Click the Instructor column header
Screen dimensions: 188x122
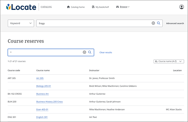pyautogui.click(x=94, y=70)
